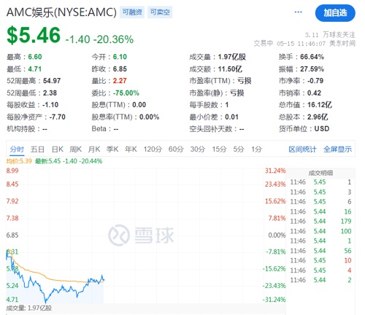365x315 pixels.
Task: Select the 季K chart tab
Action: pos(112,149)
